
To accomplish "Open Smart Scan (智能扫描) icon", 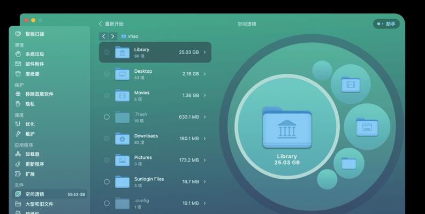I will pyautogui.click(x=18, y=34).
